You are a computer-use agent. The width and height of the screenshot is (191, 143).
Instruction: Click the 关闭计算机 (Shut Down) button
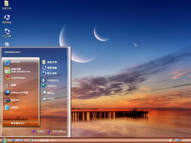point(57,131)
